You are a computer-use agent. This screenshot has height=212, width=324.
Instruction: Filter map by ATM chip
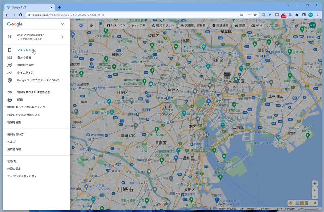[257, 25]
